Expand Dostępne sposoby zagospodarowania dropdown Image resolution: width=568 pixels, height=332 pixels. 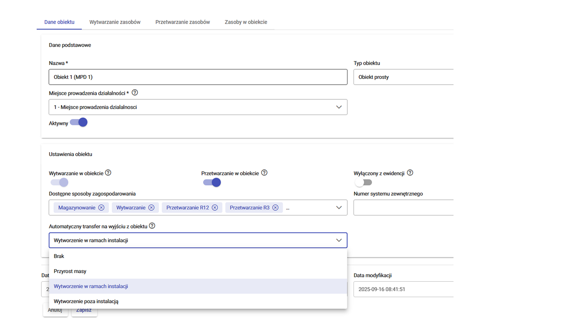coord(339,207)
